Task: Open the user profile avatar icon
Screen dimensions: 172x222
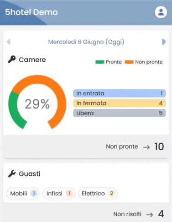Action: click(161, 12)
